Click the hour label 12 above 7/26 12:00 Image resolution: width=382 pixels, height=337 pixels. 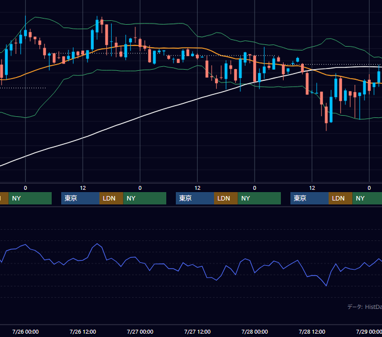pos(83,188)
